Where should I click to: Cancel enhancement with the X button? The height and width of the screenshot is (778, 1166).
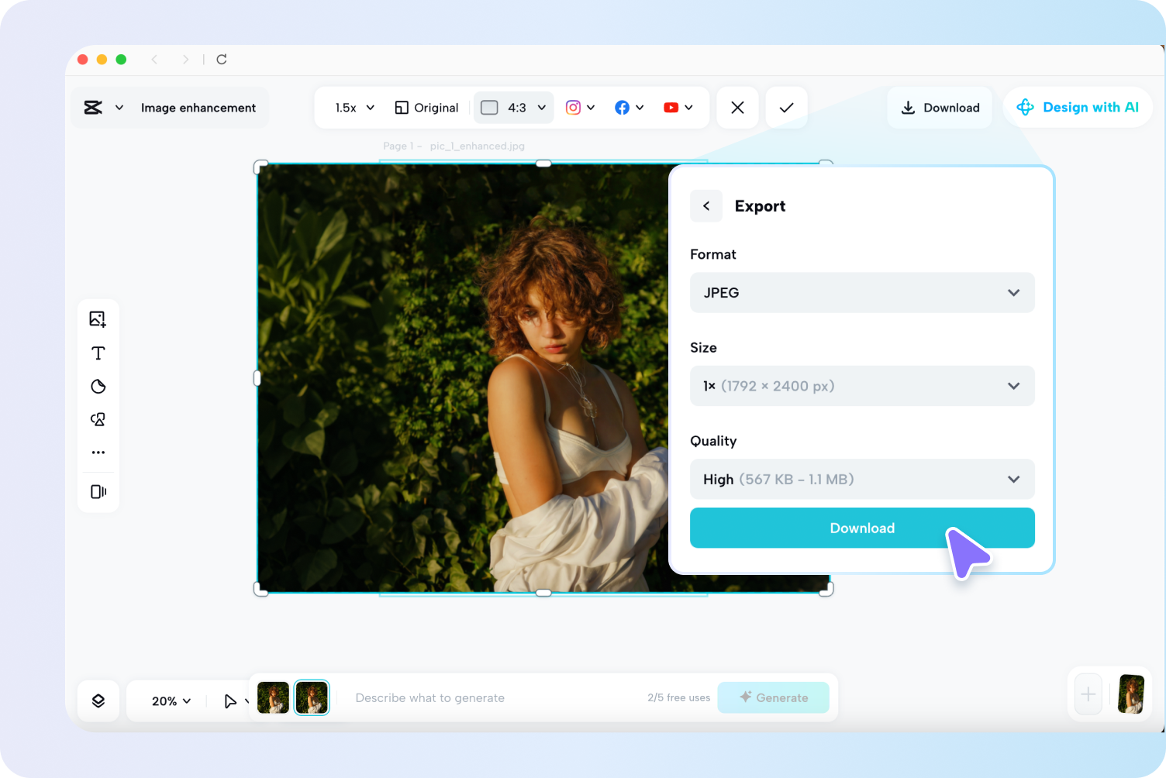pos(737,107)
